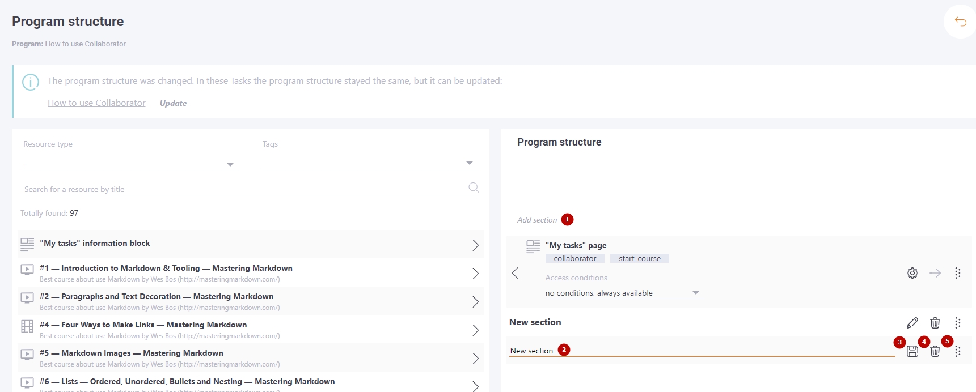The height and width of the screenshot is (392, 976).
Task: Click the info icon in the notice banner
Action: [31, 82]
